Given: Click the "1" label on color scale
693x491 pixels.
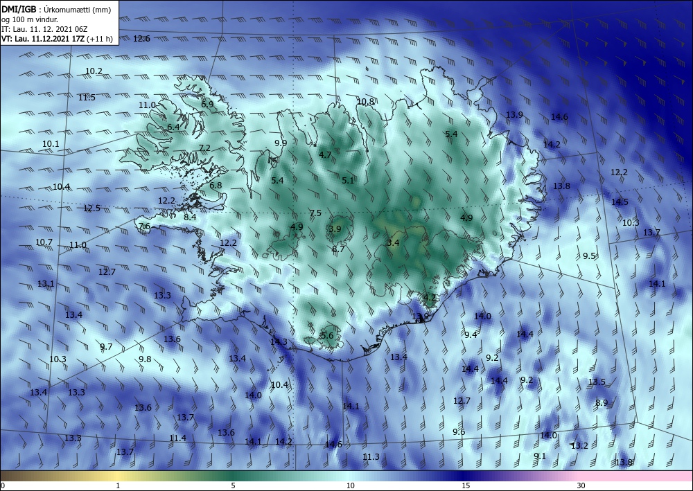Looking at the screenshot, I should click(118, 485).
